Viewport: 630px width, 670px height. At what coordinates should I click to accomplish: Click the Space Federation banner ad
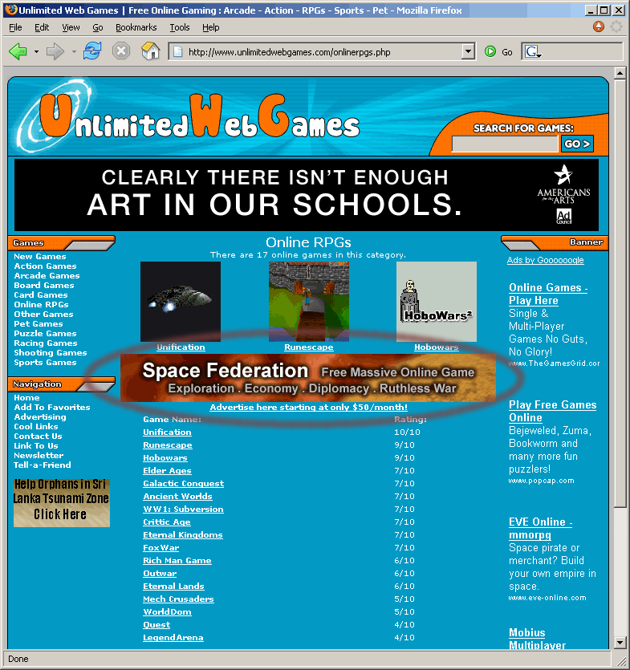308,378
